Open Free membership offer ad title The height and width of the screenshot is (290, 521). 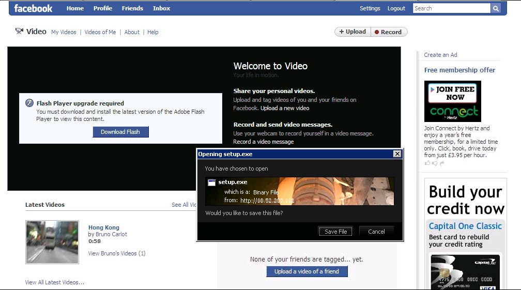point(459,70)
